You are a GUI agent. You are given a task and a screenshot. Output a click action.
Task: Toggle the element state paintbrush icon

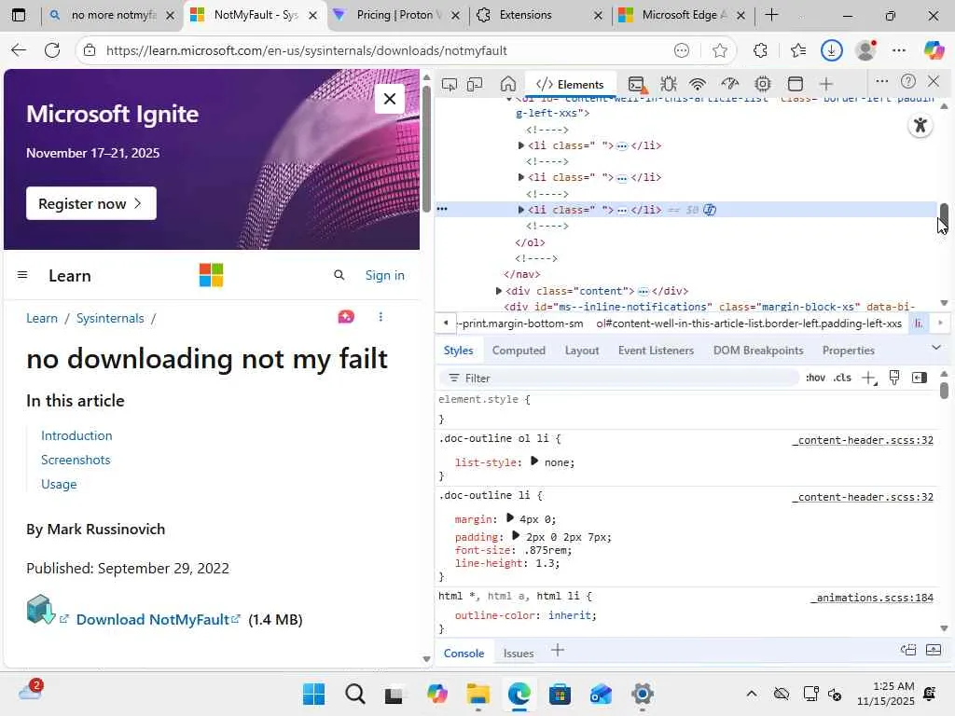894,379
